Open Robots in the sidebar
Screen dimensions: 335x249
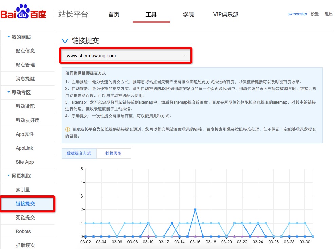23,231
